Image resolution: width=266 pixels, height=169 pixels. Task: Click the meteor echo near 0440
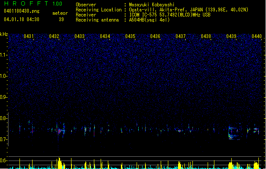(256, 130)
